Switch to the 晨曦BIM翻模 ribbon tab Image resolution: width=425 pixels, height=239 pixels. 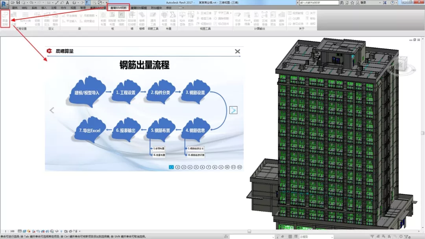139,7
